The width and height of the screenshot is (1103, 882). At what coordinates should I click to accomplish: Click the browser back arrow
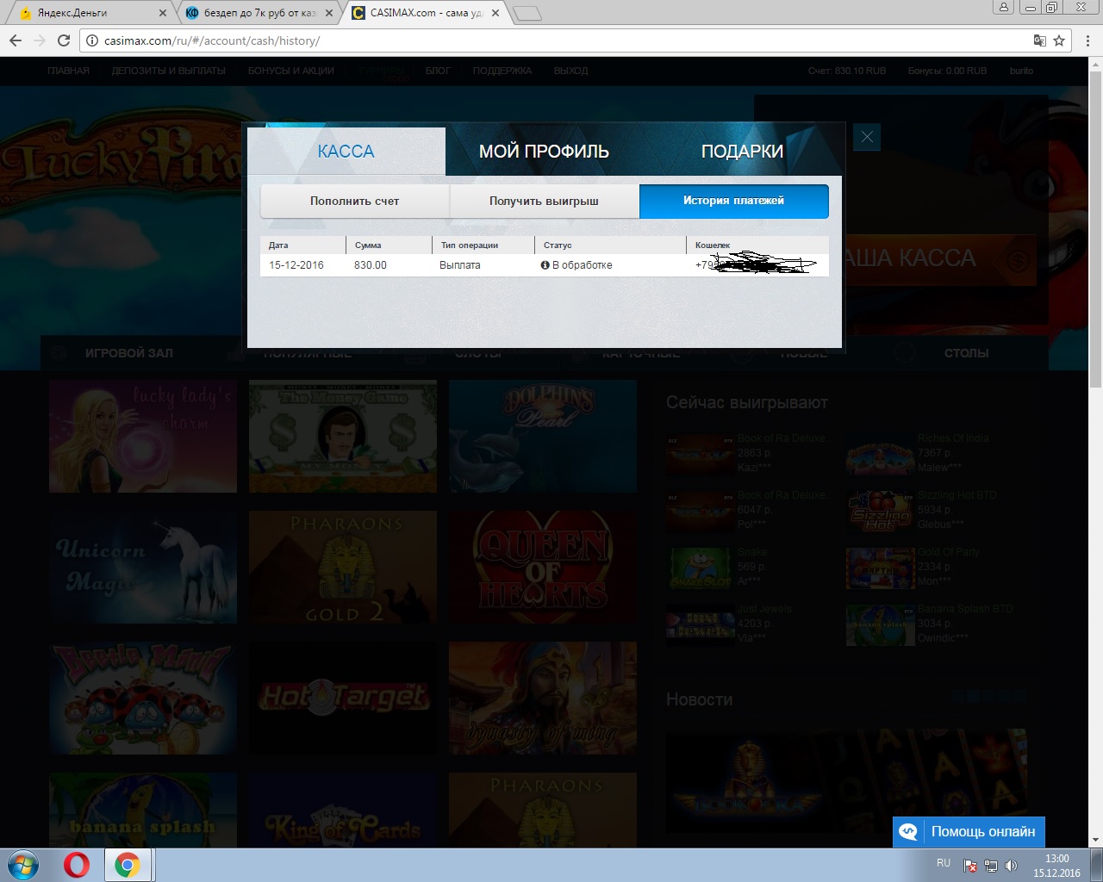coord(16,40)
